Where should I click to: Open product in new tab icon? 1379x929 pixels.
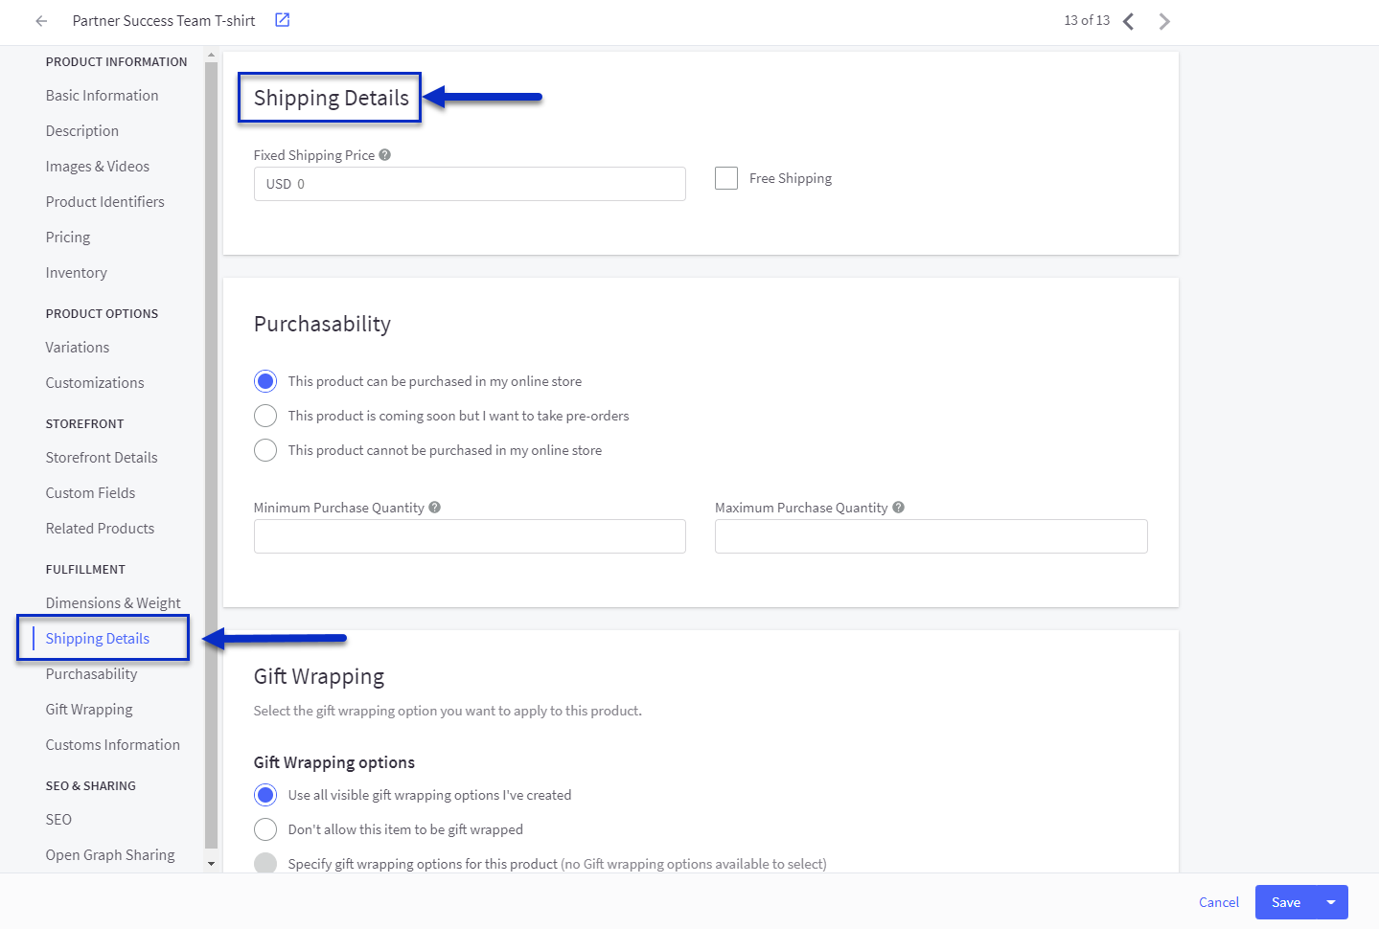pos(283,20)
